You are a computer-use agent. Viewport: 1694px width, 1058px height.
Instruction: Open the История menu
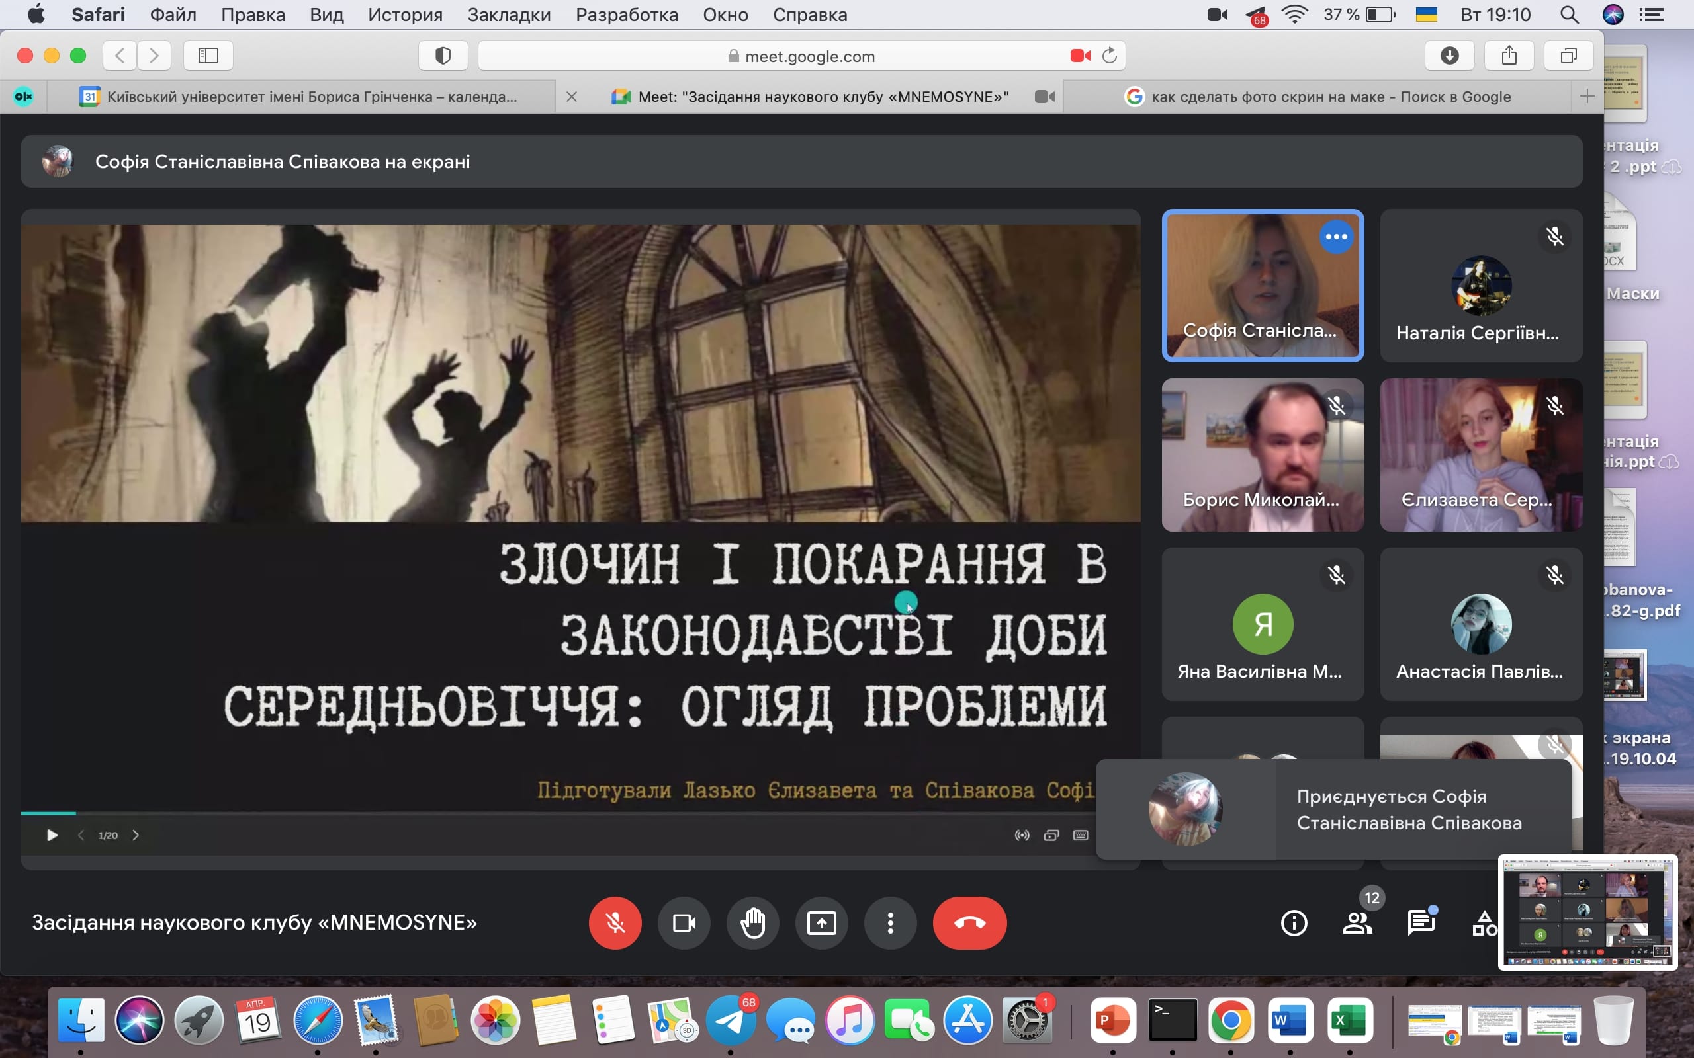tap(404, 15)
